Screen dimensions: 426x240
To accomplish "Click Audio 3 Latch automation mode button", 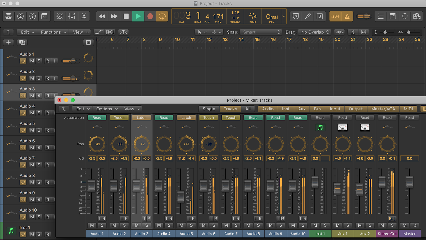I will coord(141,118).
